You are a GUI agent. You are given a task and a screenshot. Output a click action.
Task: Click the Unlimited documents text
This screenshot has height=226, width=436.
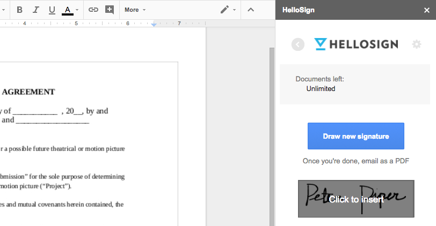coord(321,89)
